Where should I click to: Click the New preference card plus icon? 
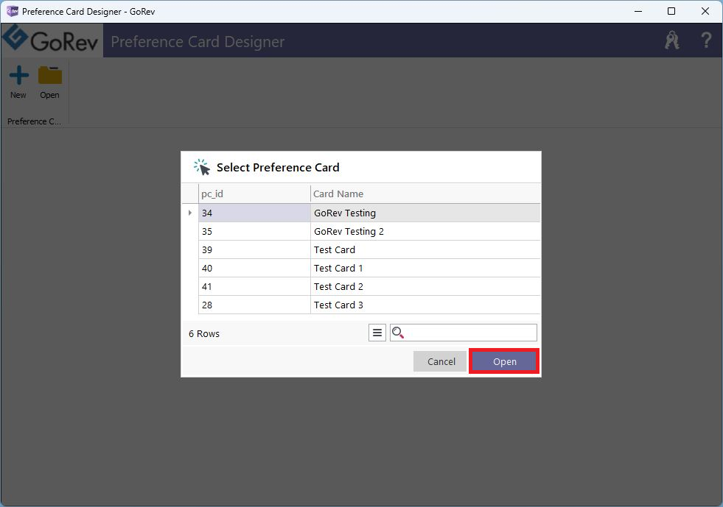coord(18,76)
